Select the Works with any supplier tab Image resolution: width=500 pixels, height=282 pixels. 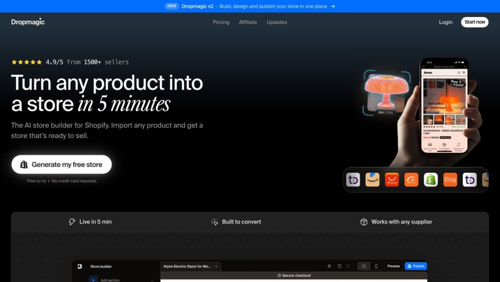coord(396,222)
